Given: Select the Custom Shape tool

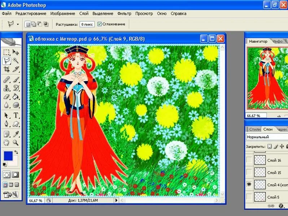Looking at the screenshot, I should [x=16, y=124].
